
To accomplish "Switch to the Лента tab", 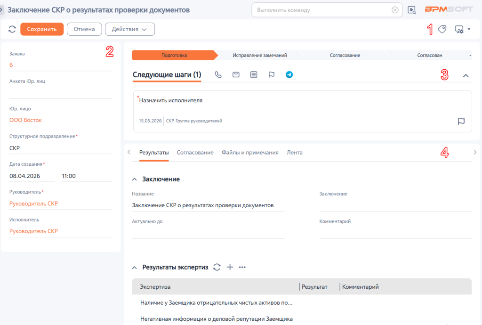I will pos(295,153).
